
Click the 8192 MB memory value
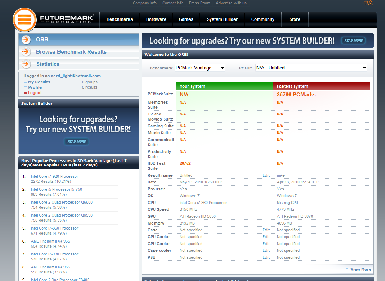coord(187,223)
